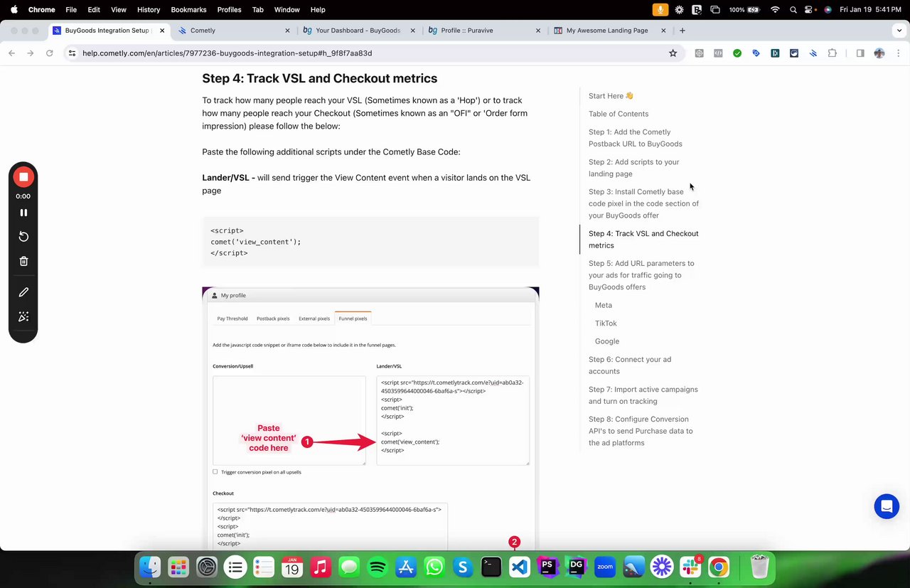Open Zoom from the Dock
Screen dimensions: 910x588
tap(605, 567)
